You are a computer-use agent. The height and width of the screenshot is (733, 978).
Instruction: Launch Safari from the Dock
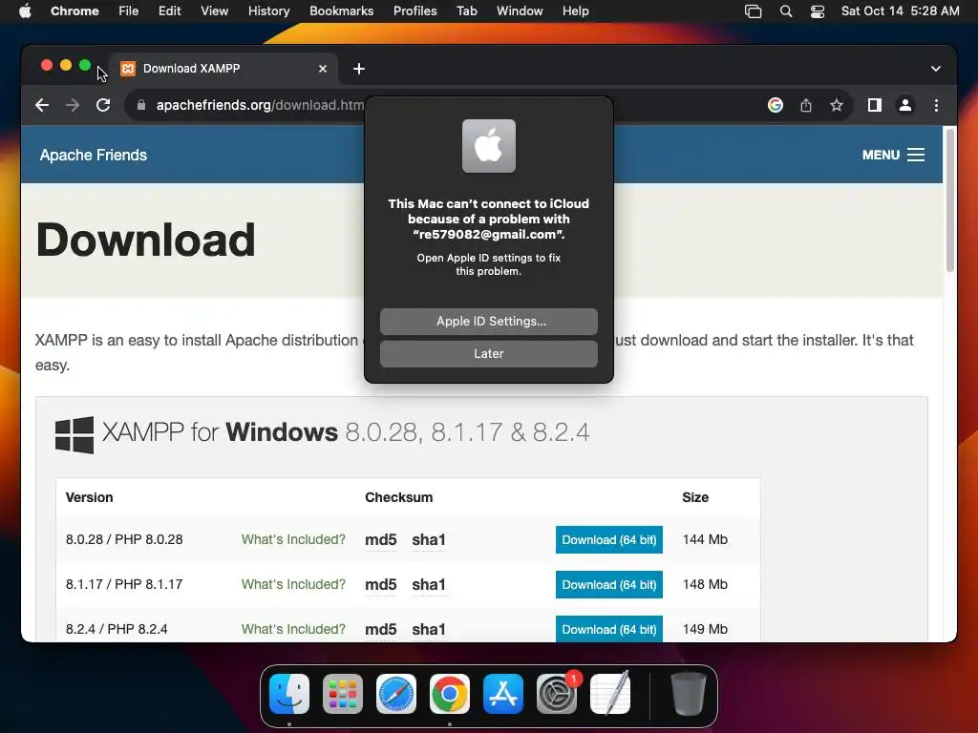click(396, 694)
